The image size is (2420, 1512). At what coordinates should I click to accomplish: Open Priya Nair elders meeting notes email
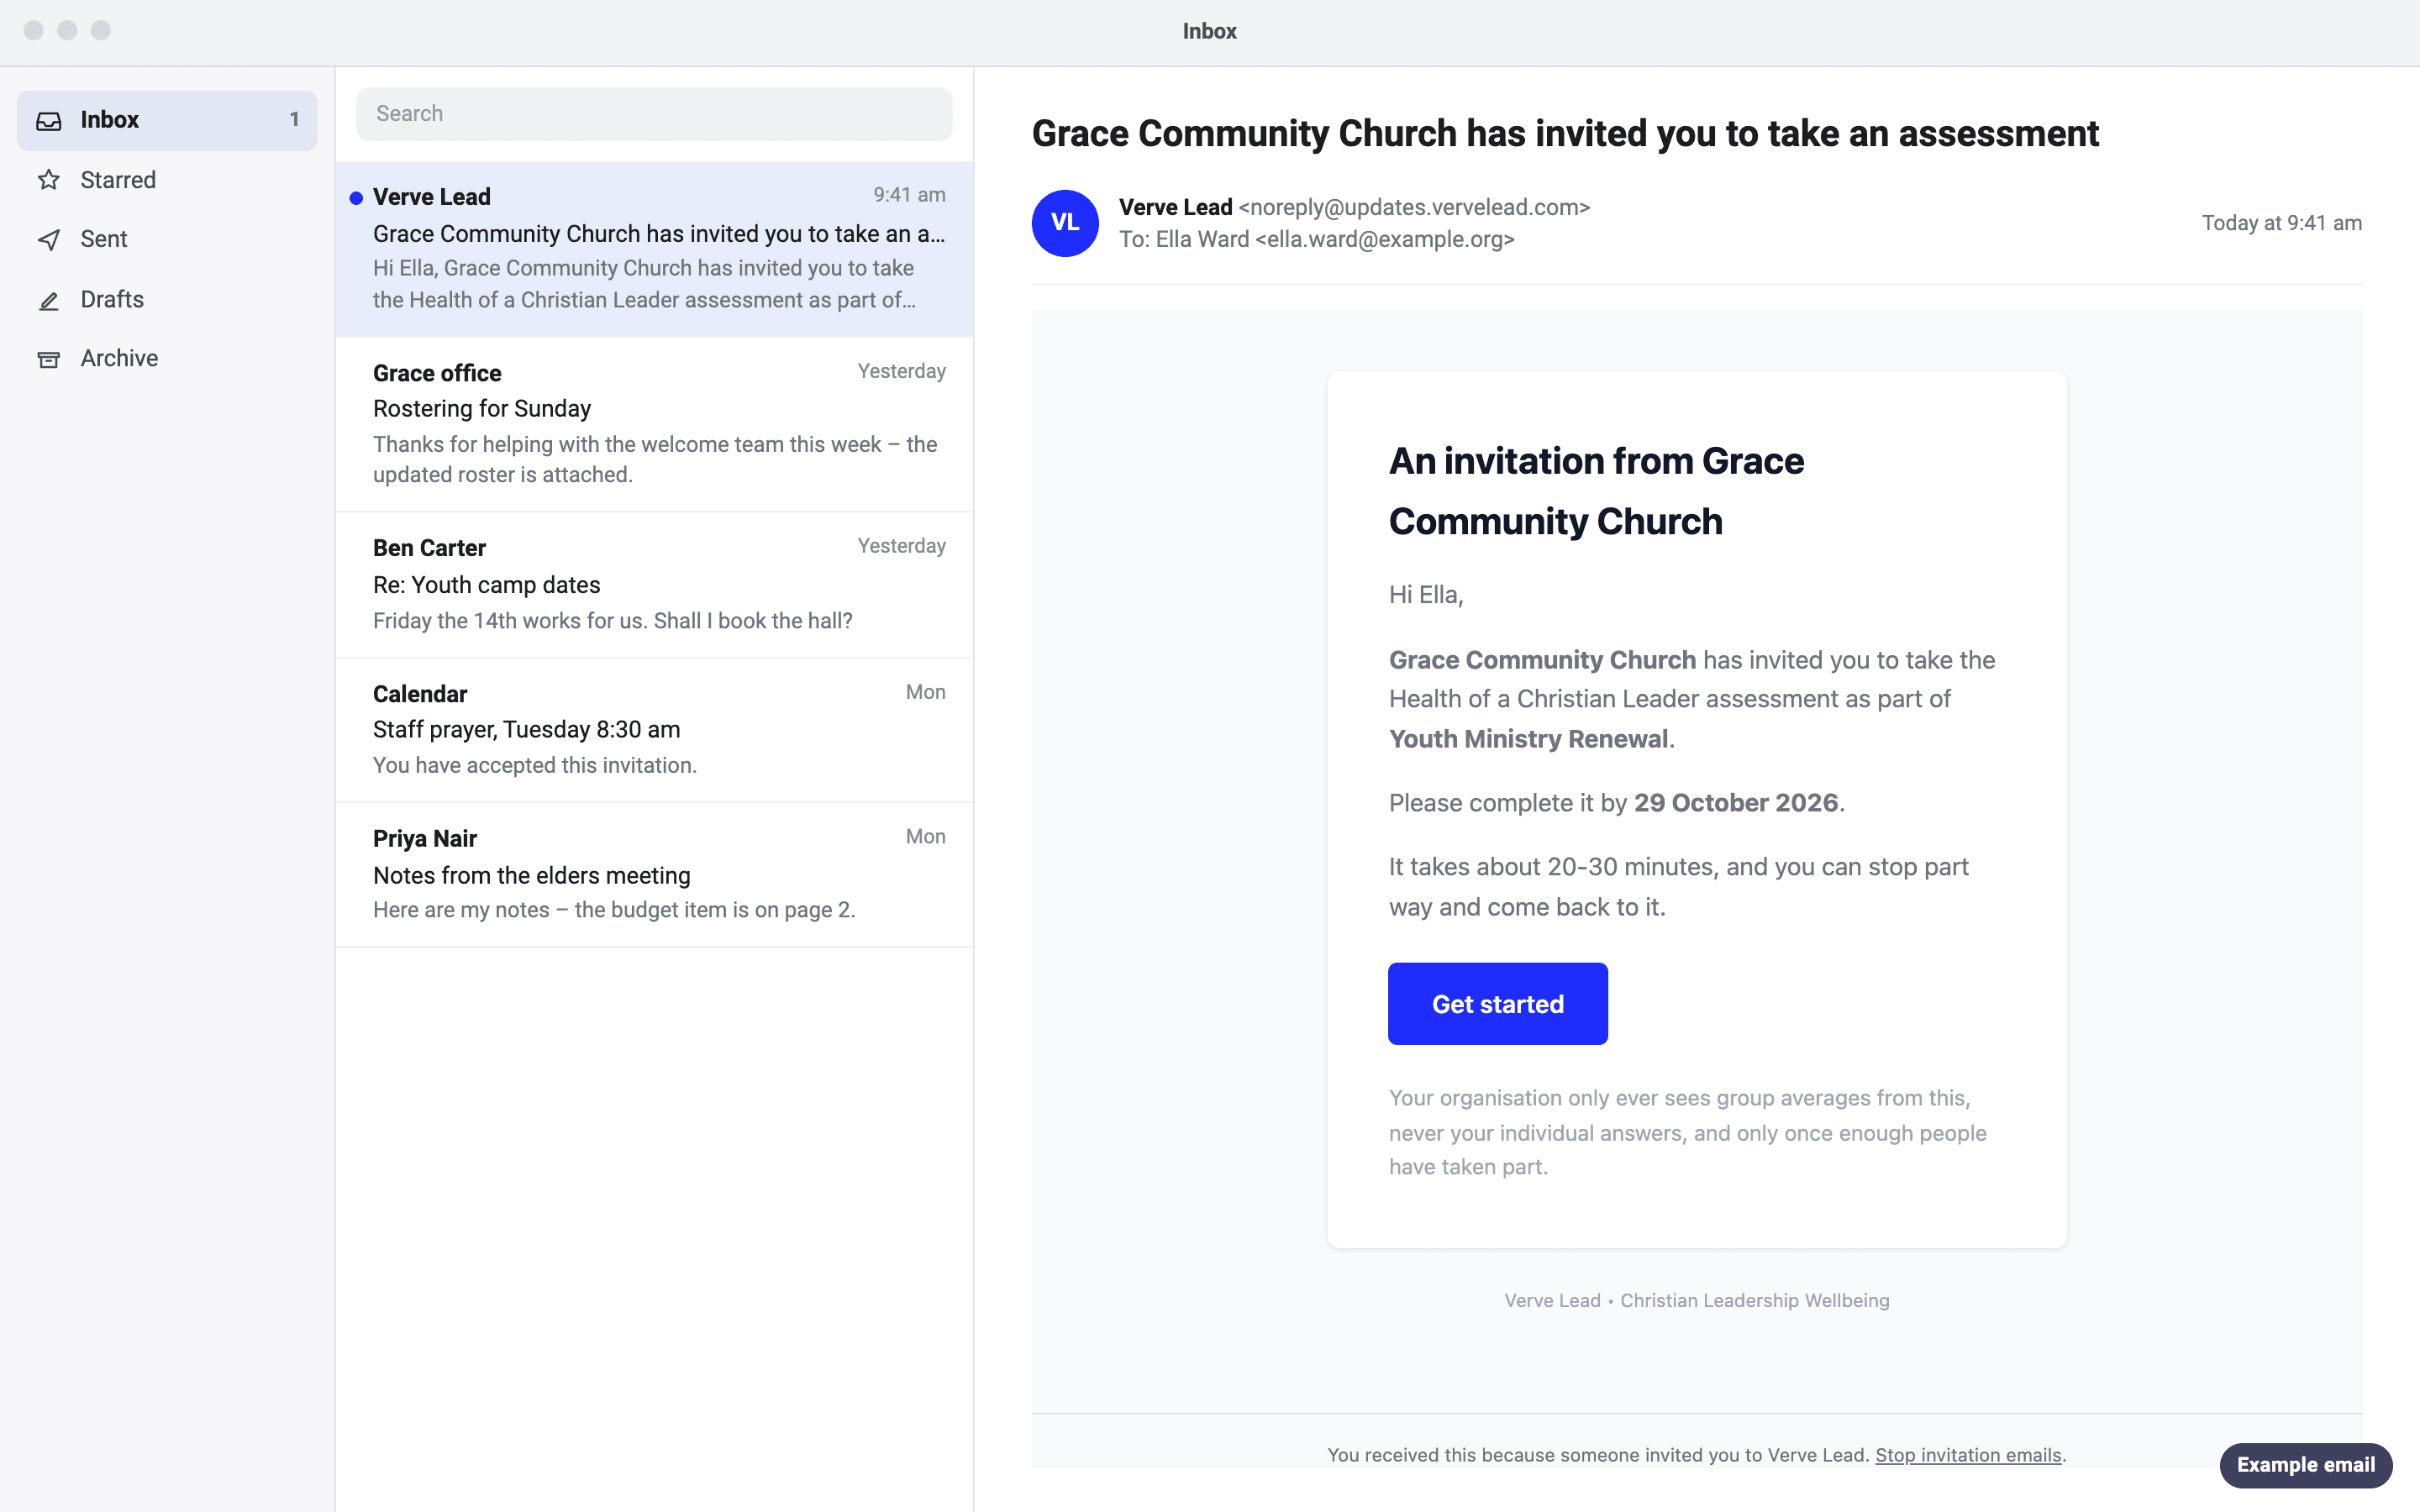pos(654,875)
